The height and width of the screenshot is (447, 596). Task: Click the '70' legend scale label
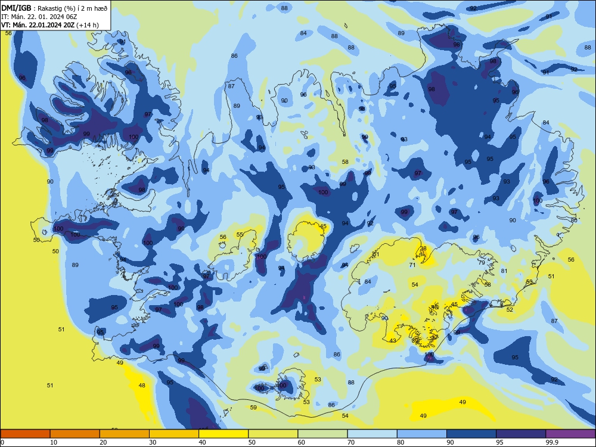coord(351,442)
